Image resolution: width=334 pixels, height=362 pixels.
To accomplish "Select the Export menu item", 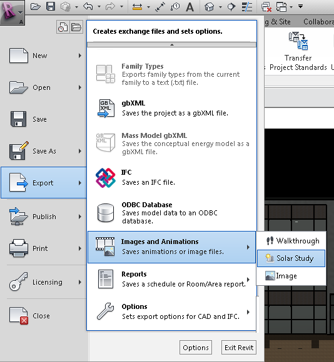I will (44, 183).
